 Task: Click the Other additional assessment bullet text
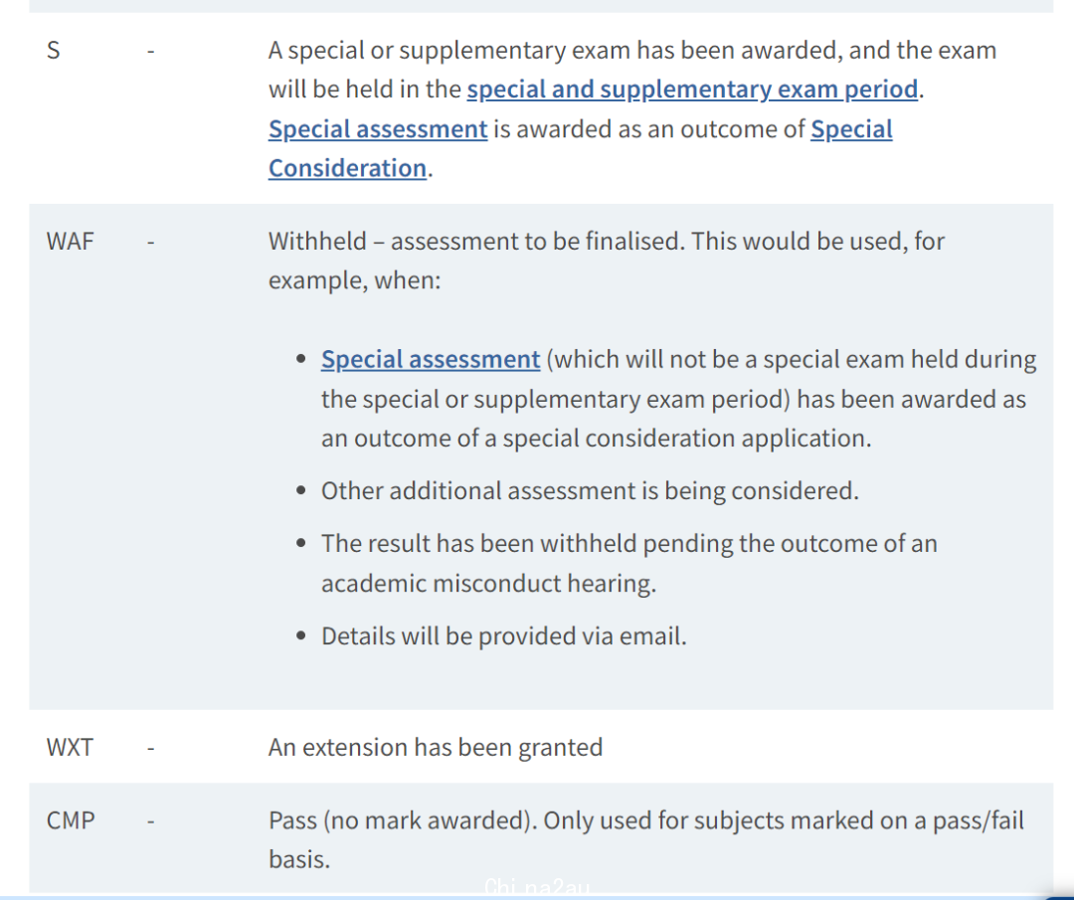point(590,491)
